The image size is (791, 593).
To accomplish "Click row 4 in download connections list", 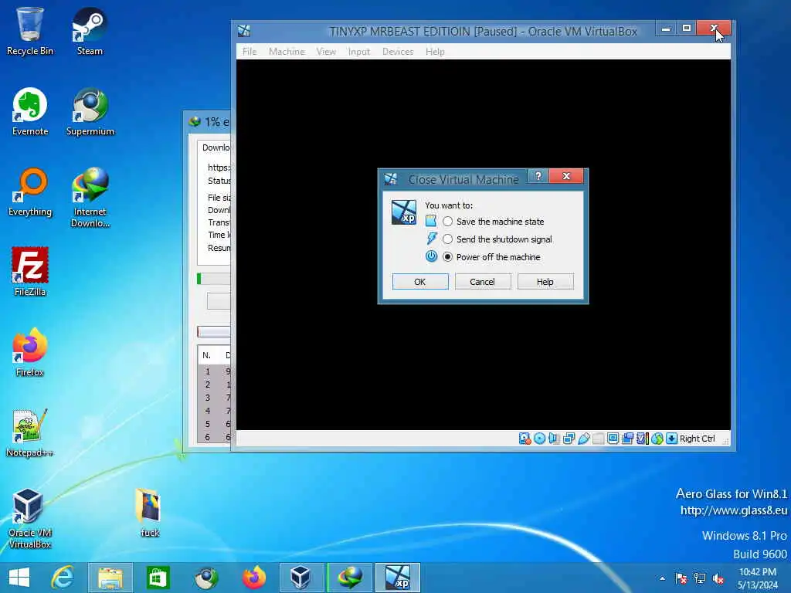I will tap(215, 411).
